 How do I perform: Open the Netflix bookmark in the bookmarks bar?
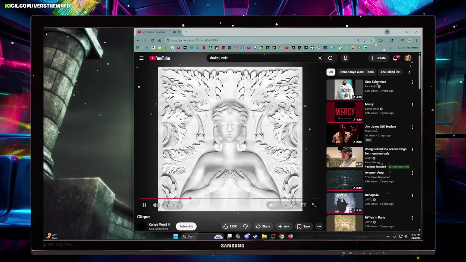204,48
